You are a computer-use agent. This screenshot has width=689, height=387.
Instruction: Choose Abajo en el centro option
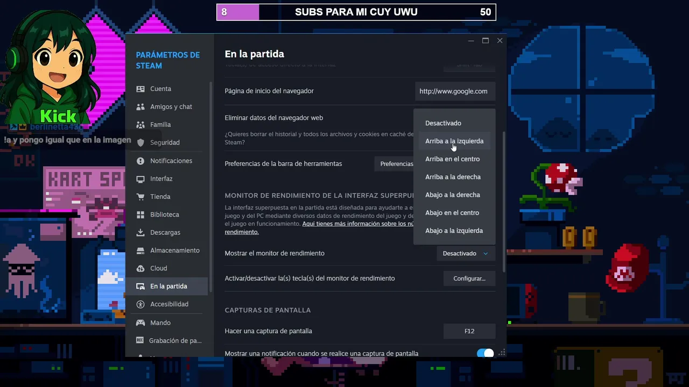pyautogui.click(x=454, y=213)
